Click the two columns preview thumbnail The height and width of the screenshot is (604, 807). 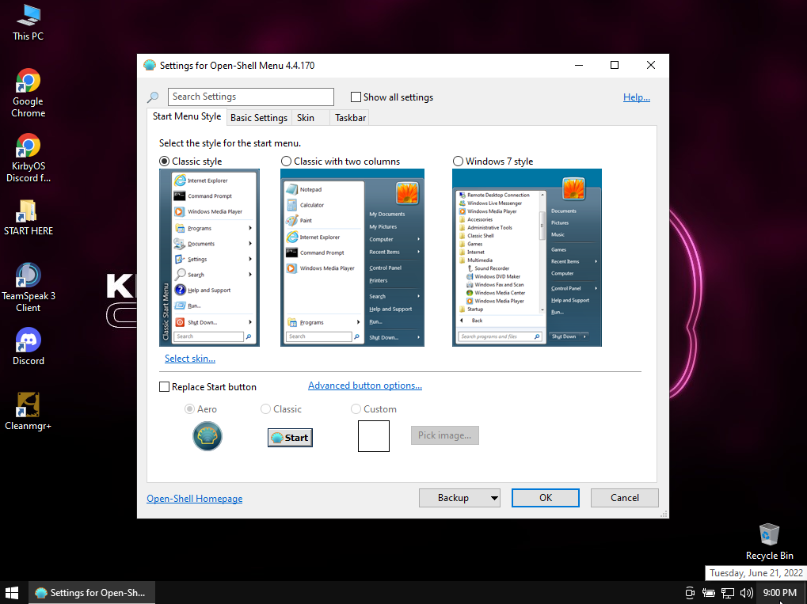click(352, 258)
